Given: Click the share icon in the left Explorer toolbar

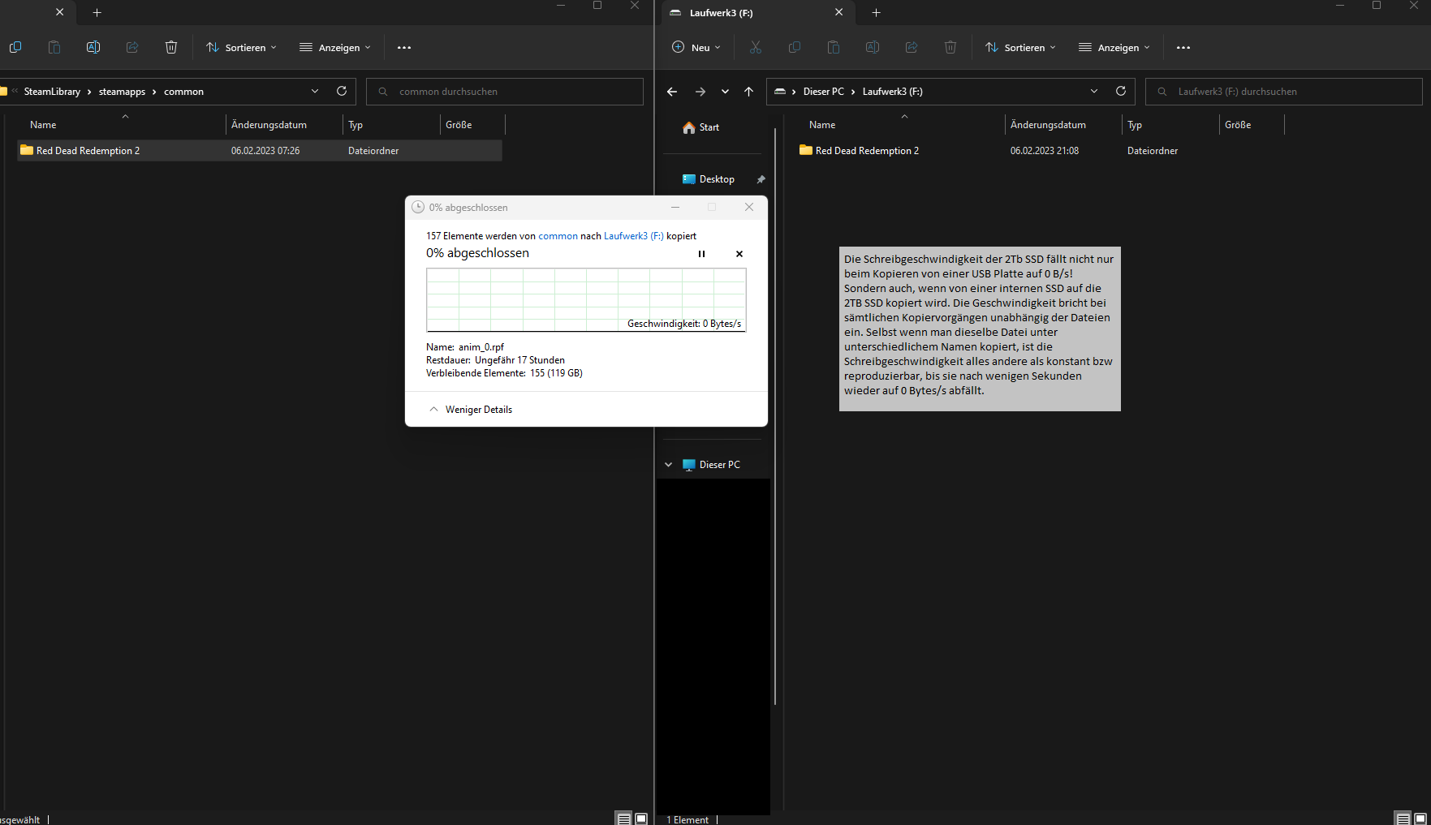Looking at the screenshot, I should pyautogui.click(x=132, y=47).
